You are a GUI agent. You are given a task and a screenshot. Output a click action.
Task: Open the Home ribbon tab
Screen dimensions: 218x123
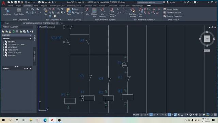(x=11, y=6)
